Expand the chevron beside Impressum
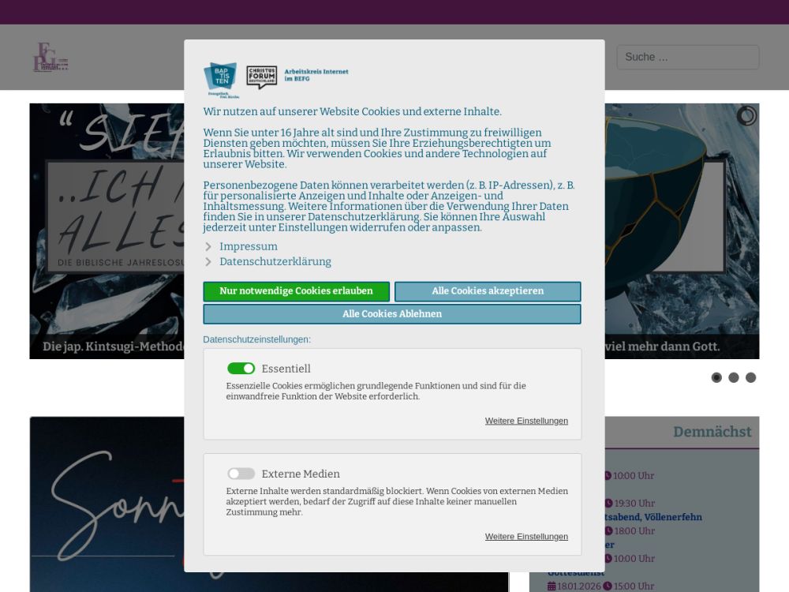This screenshot has height=592, width=789. 208,247
